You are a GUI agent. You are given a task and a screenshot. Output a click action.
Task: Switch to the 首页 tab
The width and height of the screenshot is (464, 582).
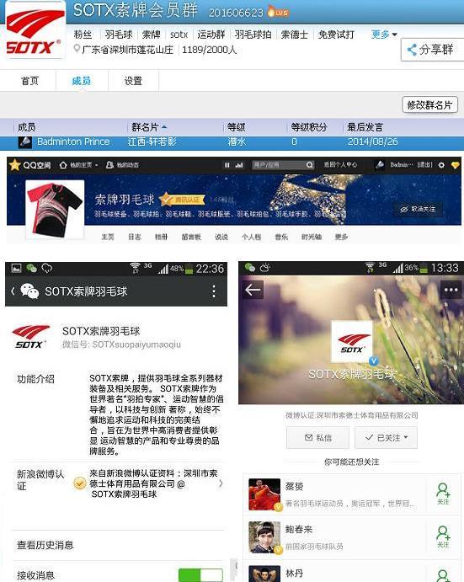(x=29, y=81)
